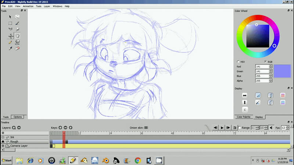
Task: Select the Pen tool with crosshair
Action: click(11, 36)
